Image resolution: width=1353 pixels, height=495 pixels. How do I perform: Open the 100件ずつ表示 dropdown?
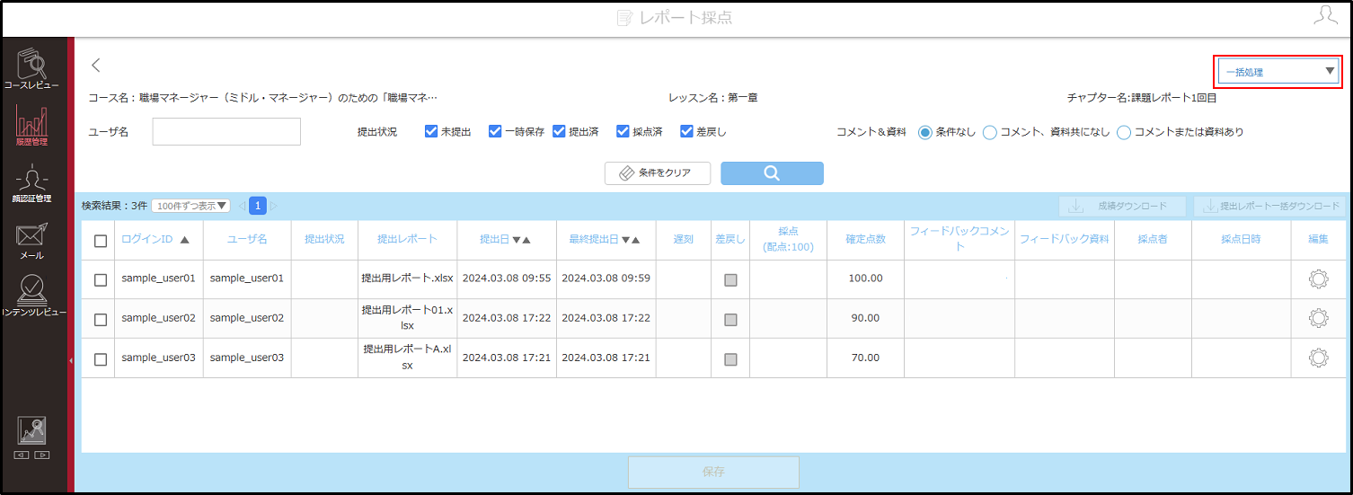[190, 206]
